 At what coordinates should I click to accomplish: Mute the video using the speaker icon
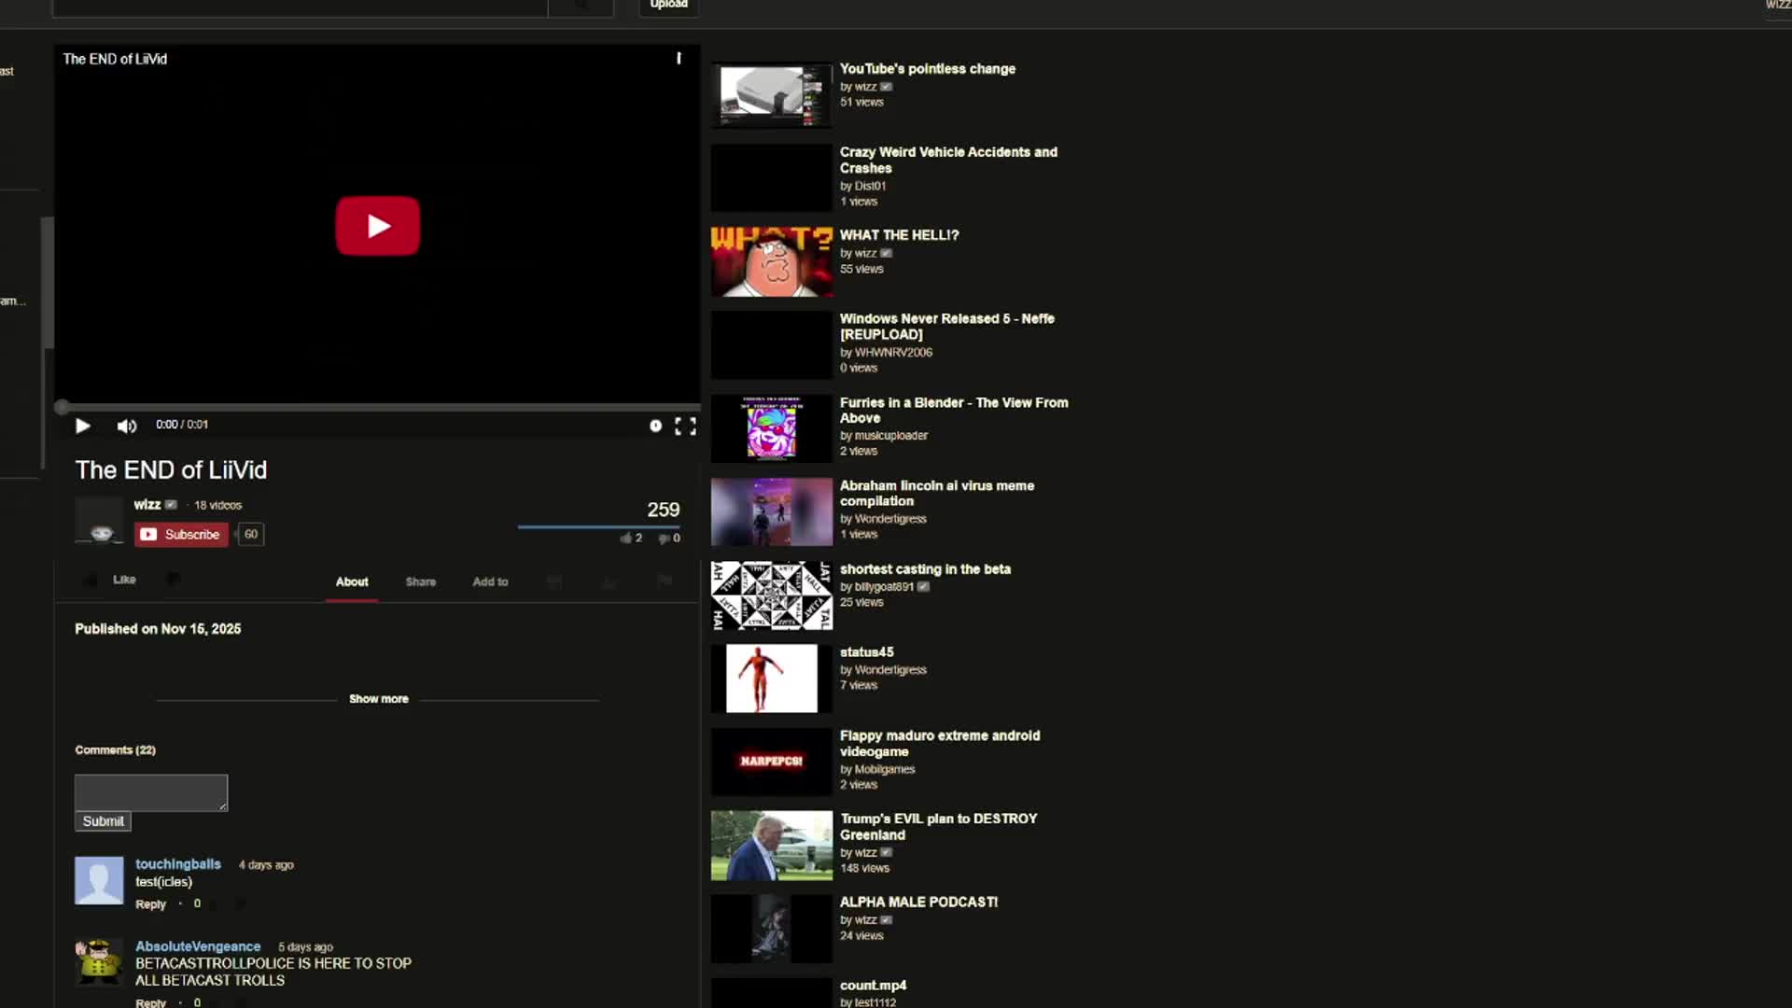pyautogui.click(x=127, y=427)
